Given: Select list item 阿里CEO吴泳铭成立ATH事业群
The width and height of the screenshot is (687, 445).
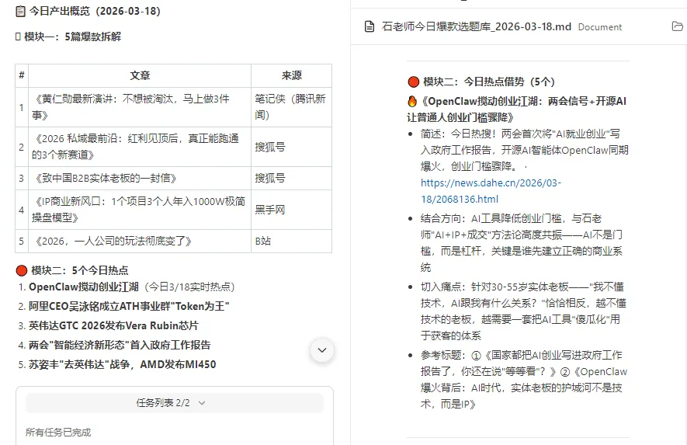Looking at the screenshot, I should (129, 306).
